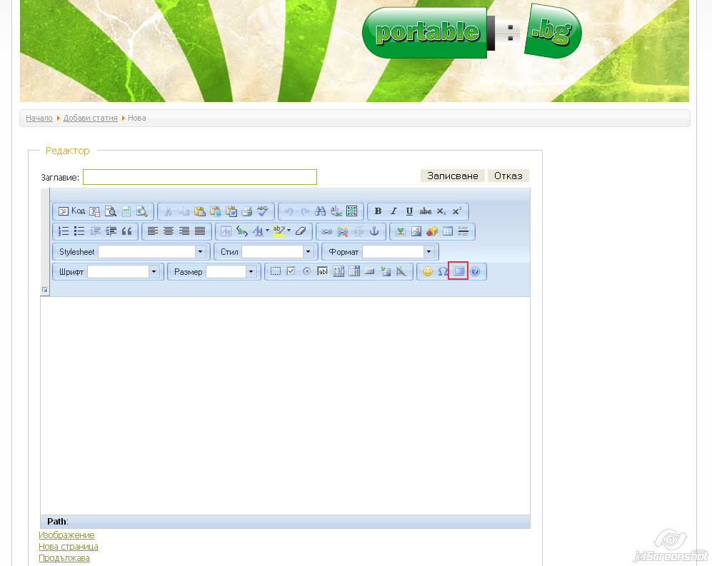Insert a table
The image size is (712, 566).
[x=447, y=231]
